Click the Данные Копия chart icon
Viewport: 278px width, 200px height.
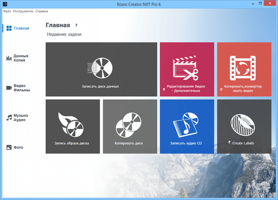[x=9, y=58]
